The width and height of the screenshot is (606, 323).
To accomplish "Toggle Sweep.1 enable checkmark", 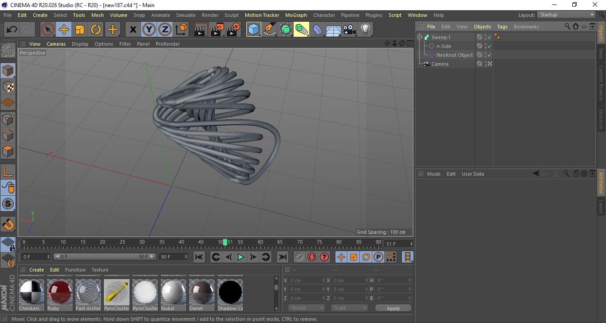I will (x=489, y=37).
